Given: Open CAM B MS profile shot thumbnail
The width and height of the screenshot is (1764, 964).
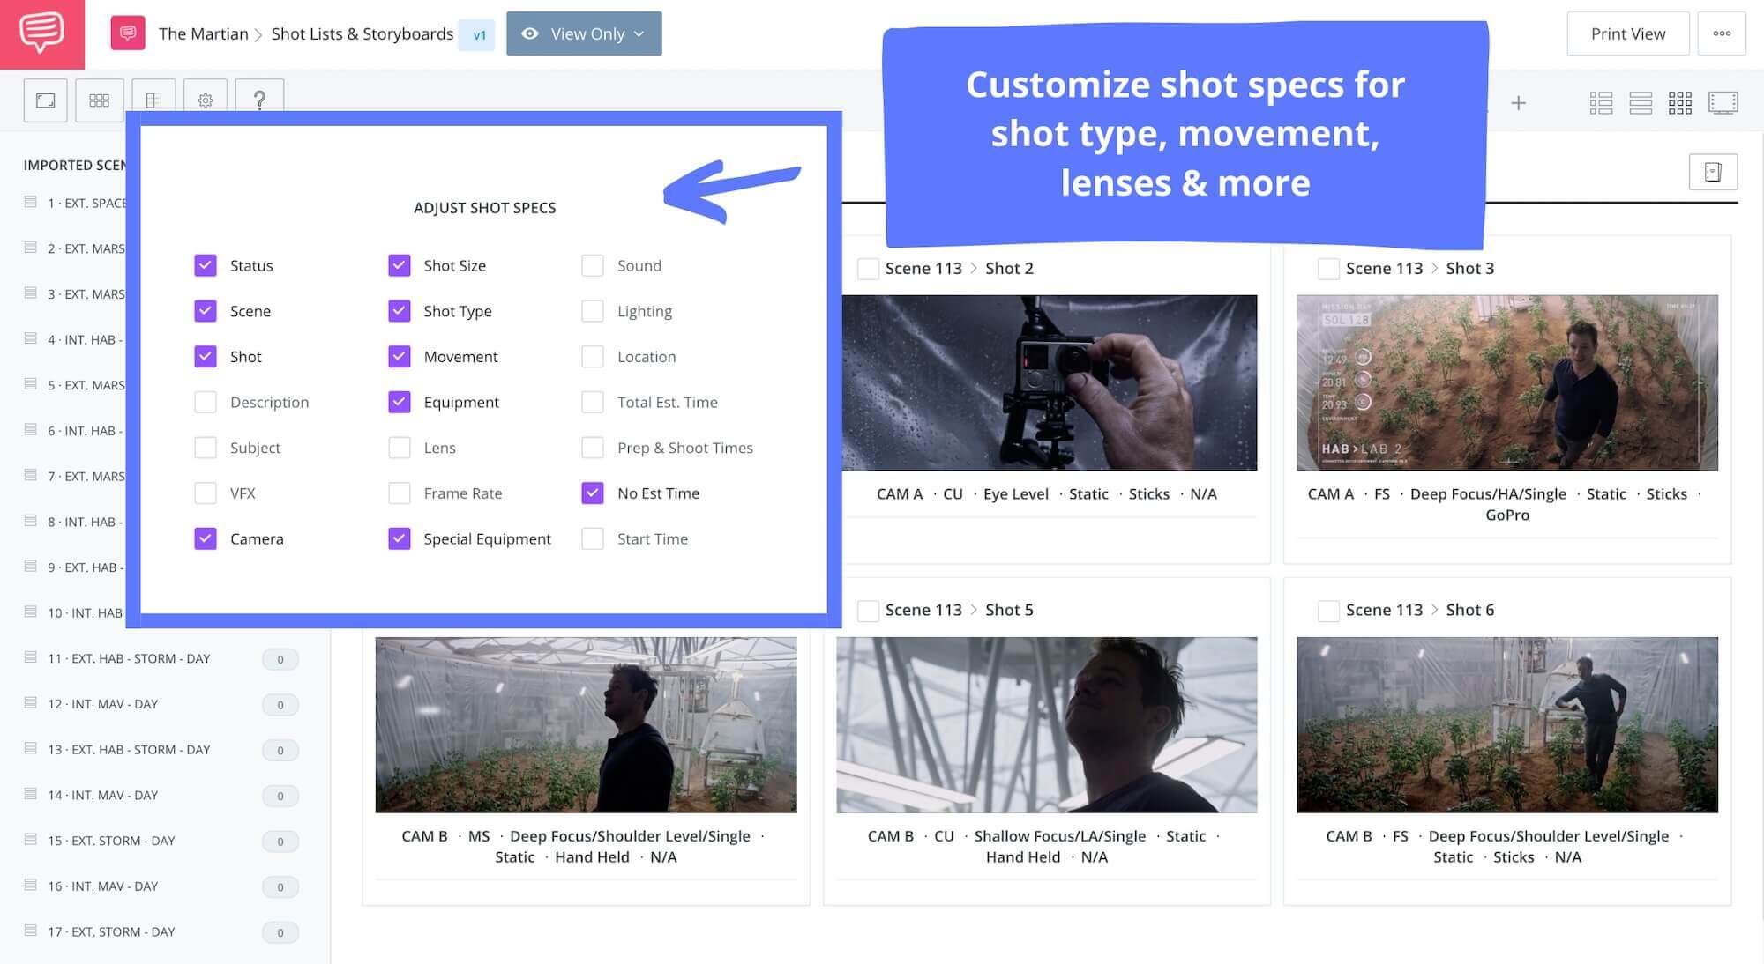Looking at the screenshot, I should click(x=586, y=724).
